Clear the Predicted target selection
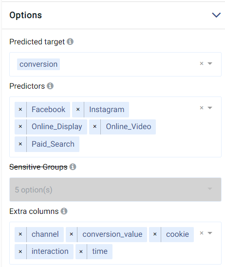 (x=202, y=63)
